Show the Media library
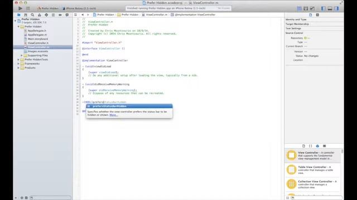357x200 pixels. (x=325, y=146)
